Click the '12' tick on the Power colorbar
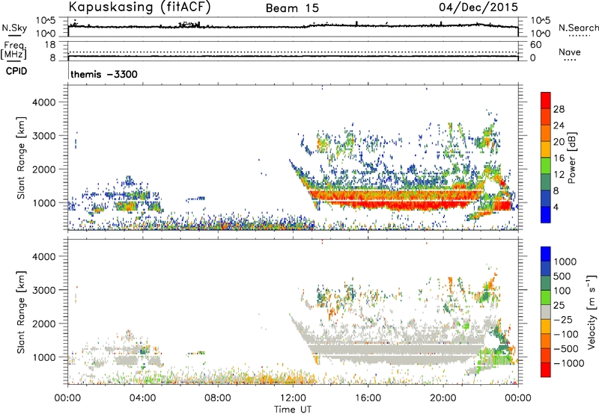The height and width of the screenshot is (414, 599). point(559,175)
